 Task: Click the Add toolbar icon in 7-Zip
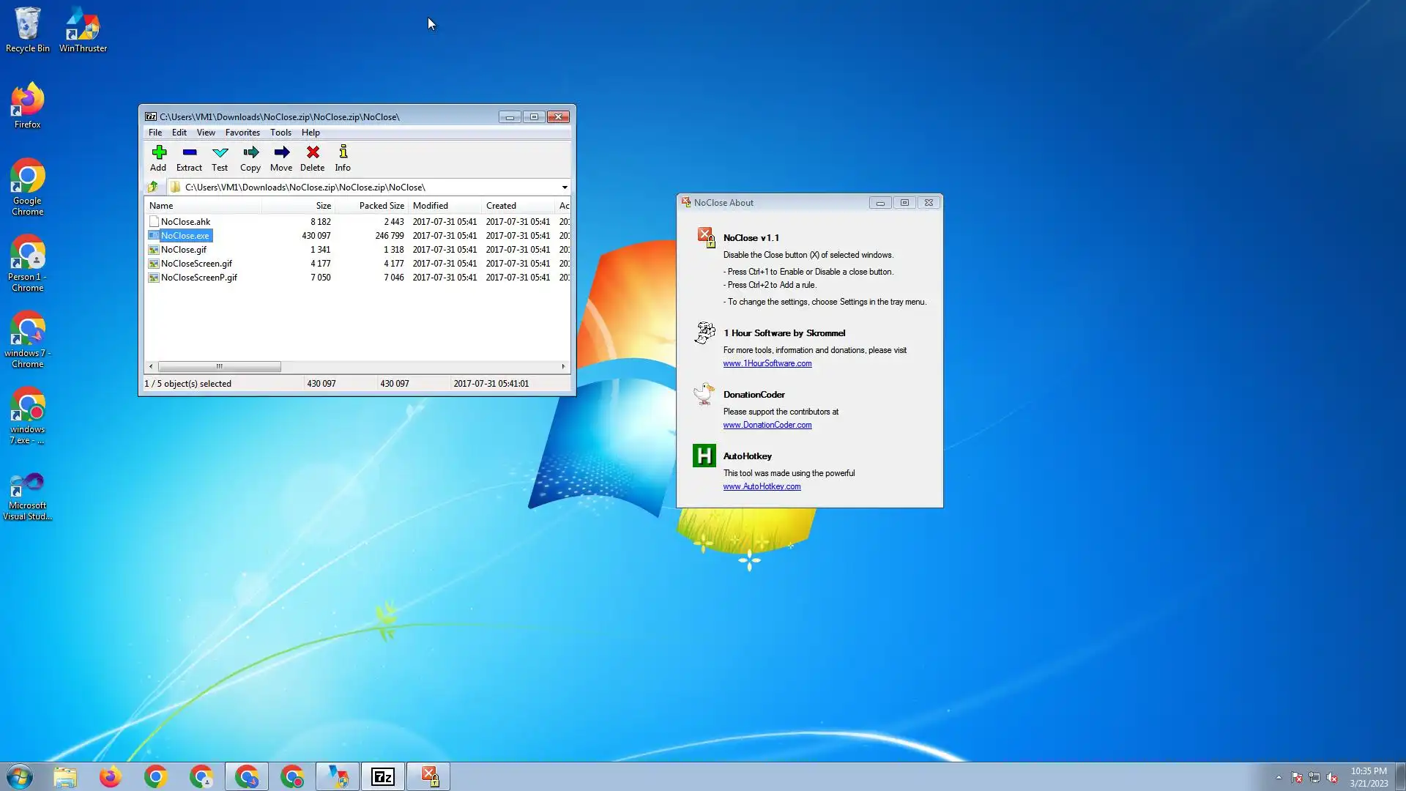click(158, 157)
